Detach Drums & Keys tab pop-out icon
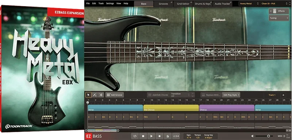This screenshot has height=140, width=292. pyautogui.click(x=211, y=3)
